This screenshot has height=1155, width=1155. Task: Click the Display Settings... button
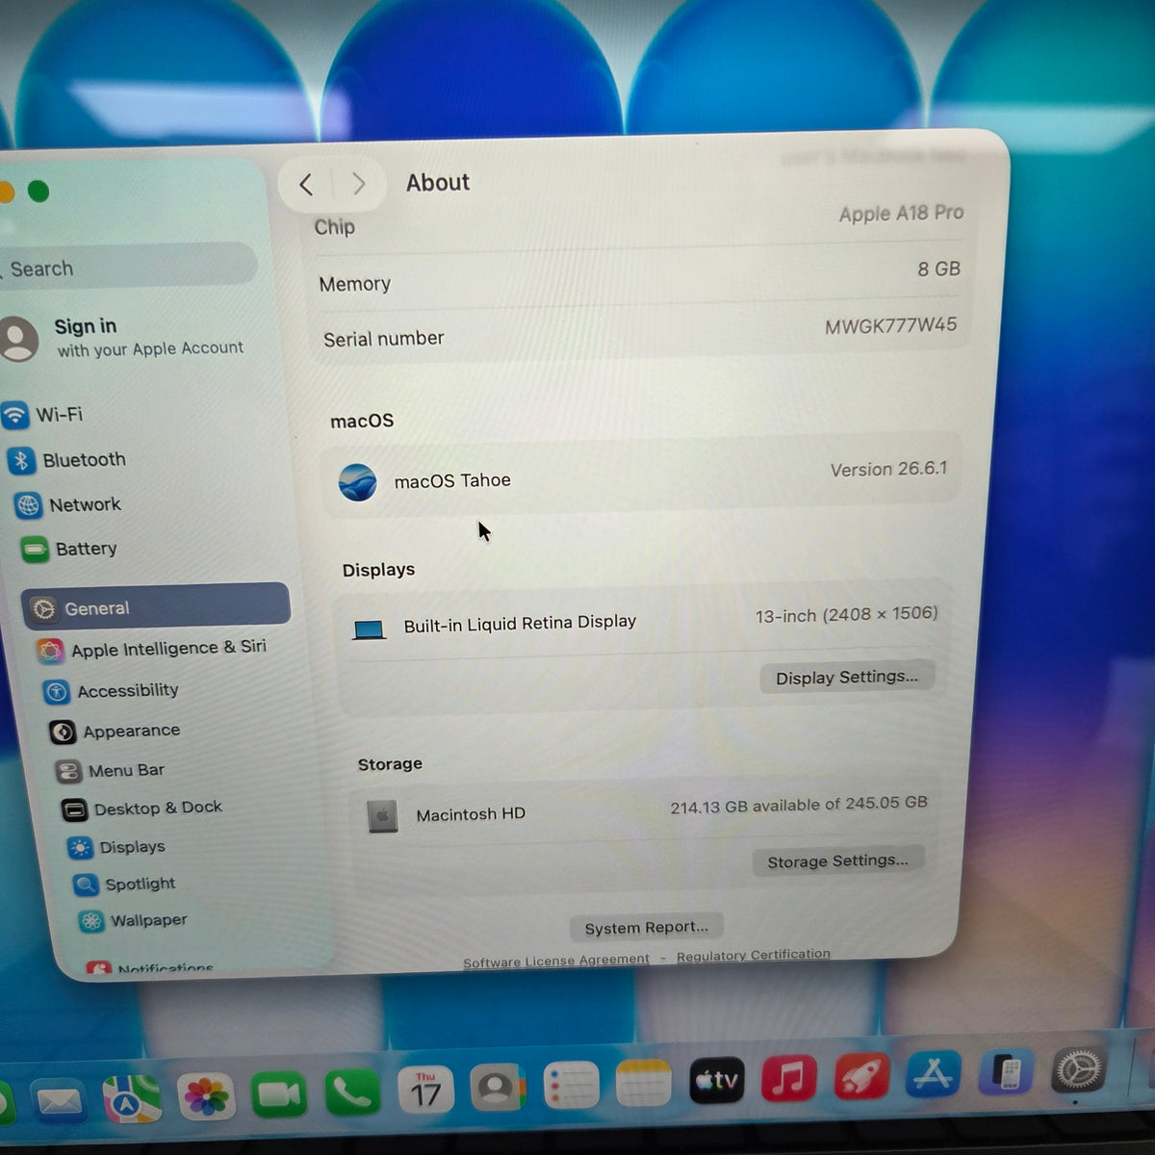(847, 677)
